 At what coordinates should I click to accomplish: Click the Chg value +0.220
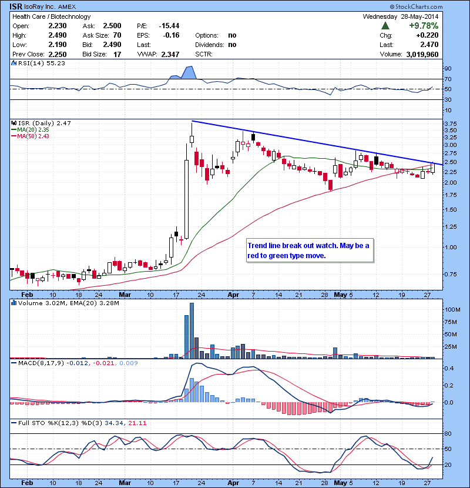click(x=427, y=35)
